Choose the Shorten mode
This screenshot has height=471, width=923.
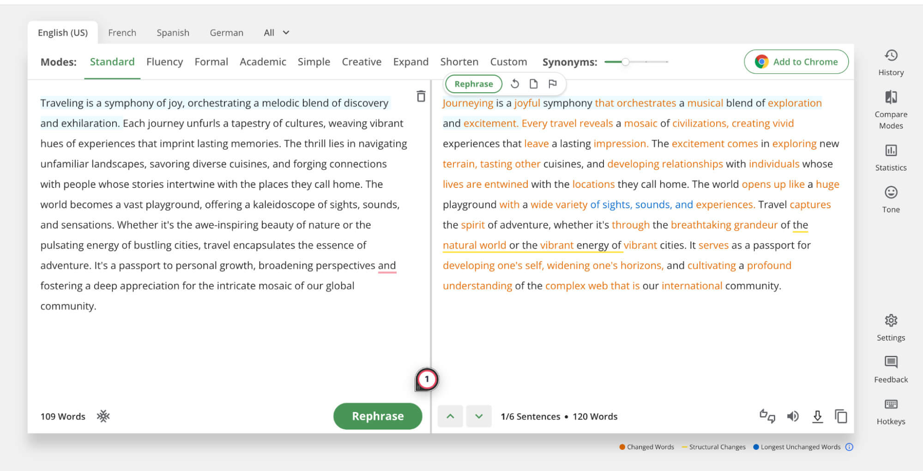[459, 62]
